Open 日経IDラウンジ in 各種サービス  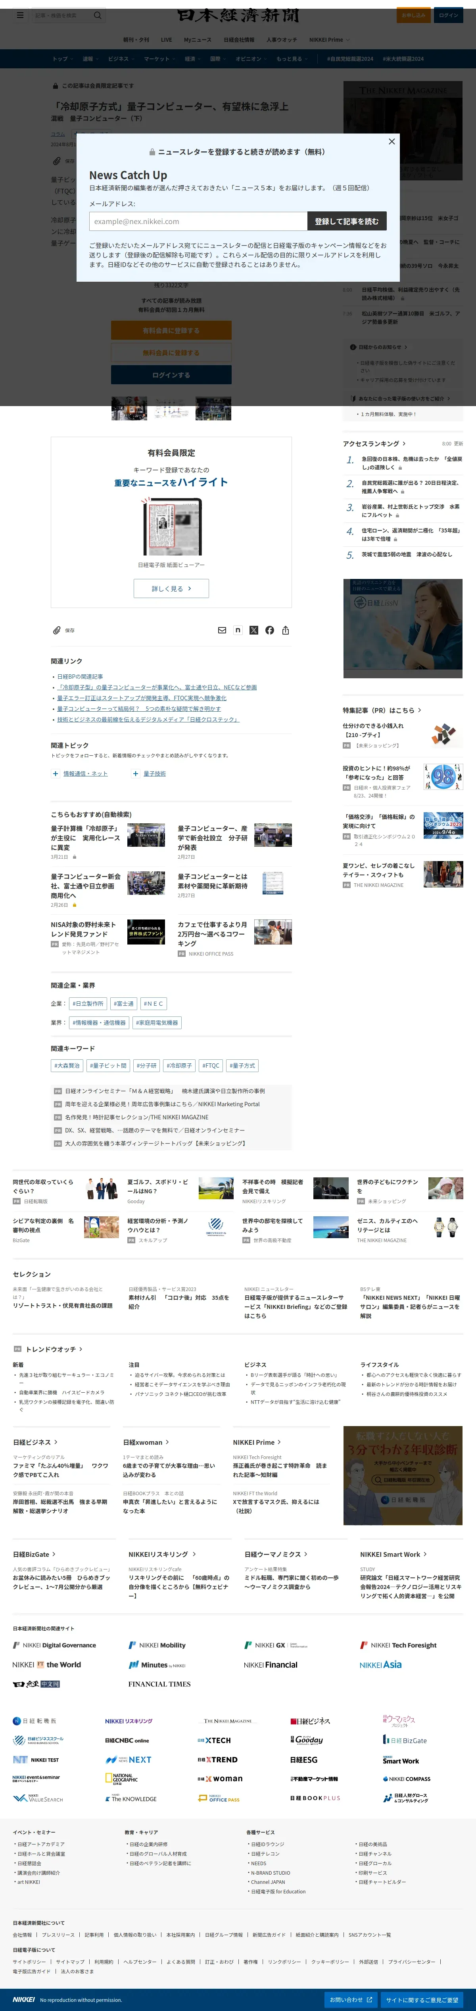point(267,1844)
